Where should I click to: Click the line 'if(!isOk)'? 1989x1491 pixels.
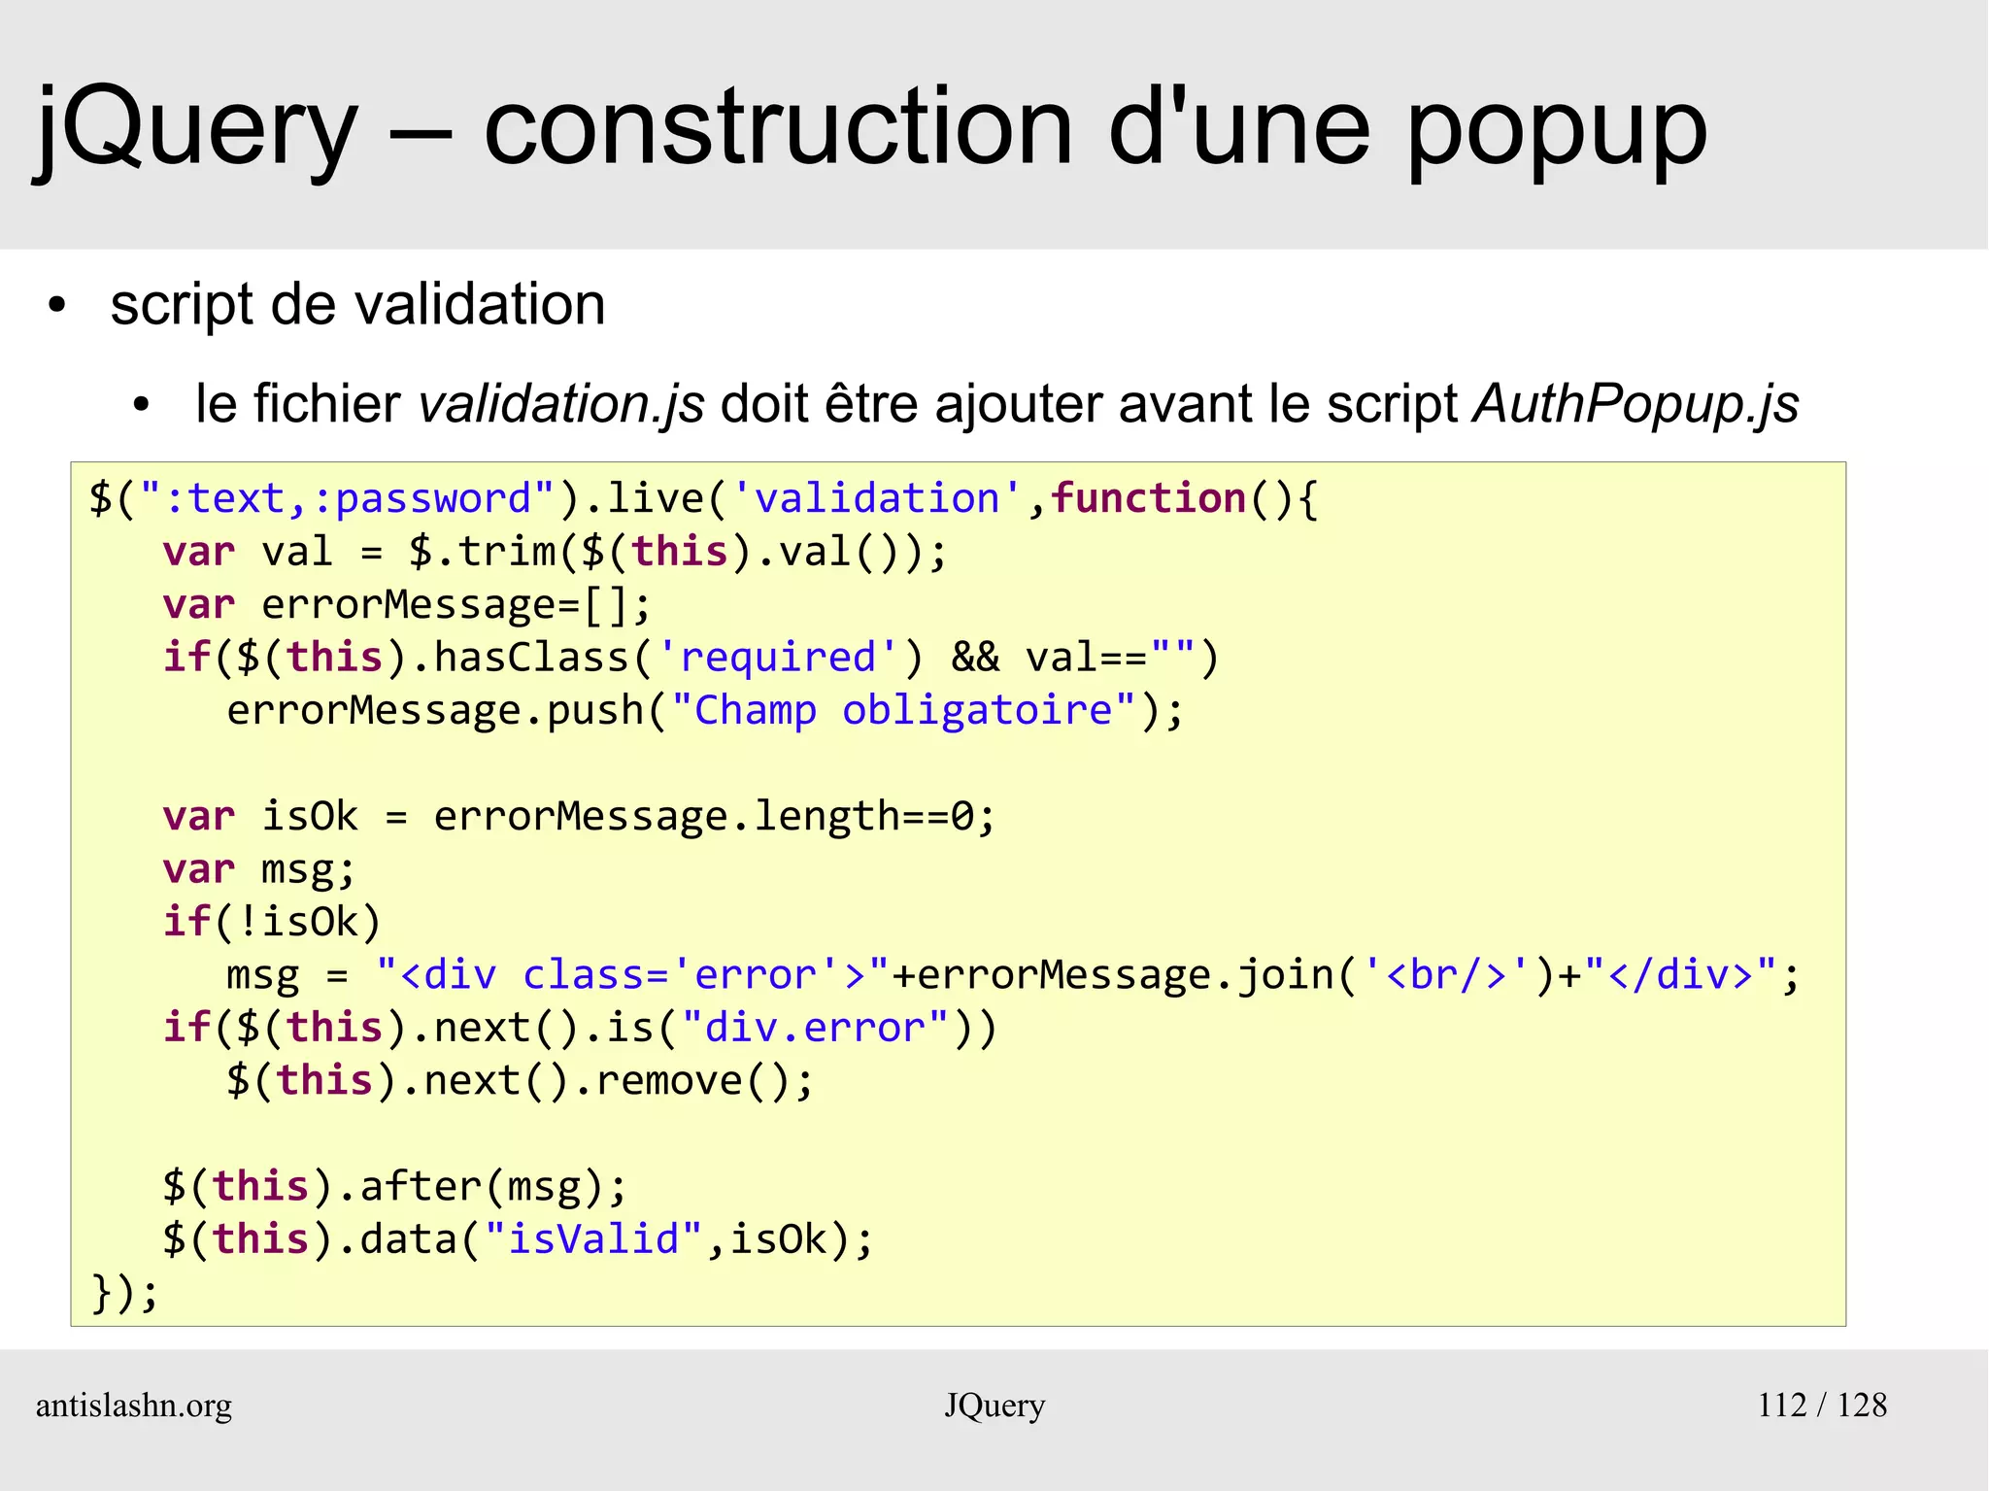pos(272,922)
